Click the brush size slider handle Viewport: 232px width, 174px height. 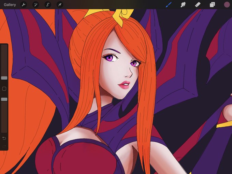[4, 78]
